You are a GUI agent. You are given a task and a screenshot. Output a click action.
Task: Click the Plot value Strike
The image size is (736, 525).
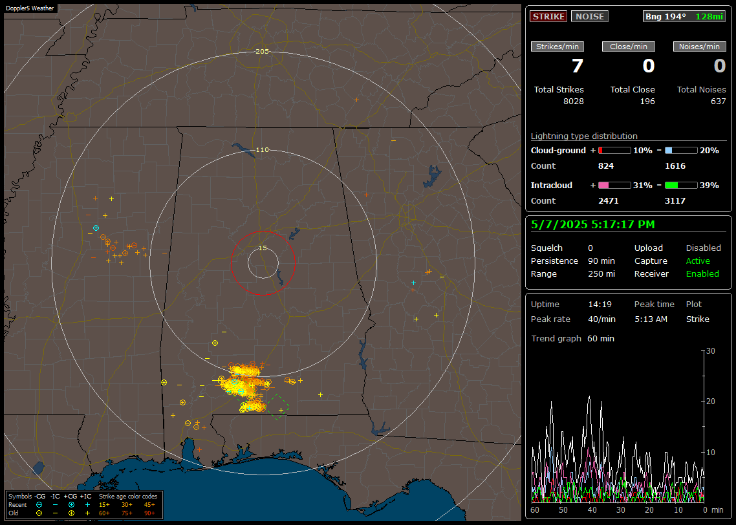(697, 319)
